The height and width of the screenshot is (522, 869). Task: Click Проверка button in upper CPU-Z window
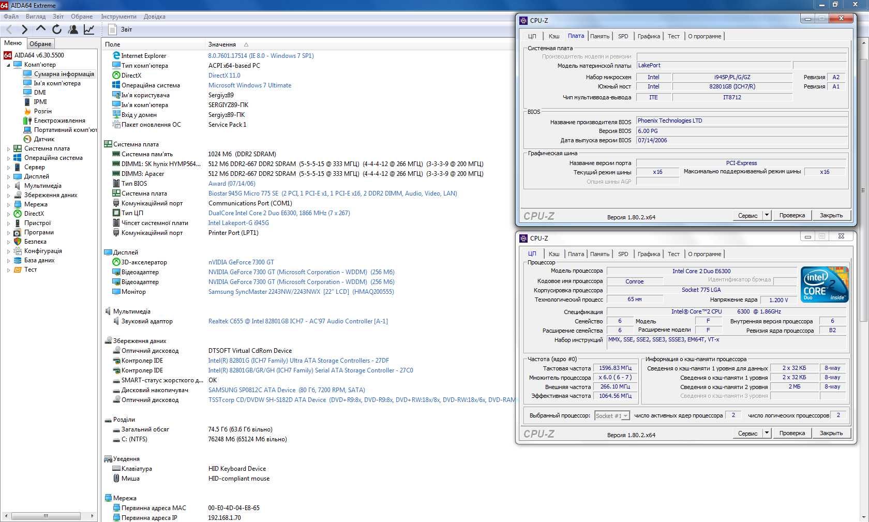[x=792, y=215]
